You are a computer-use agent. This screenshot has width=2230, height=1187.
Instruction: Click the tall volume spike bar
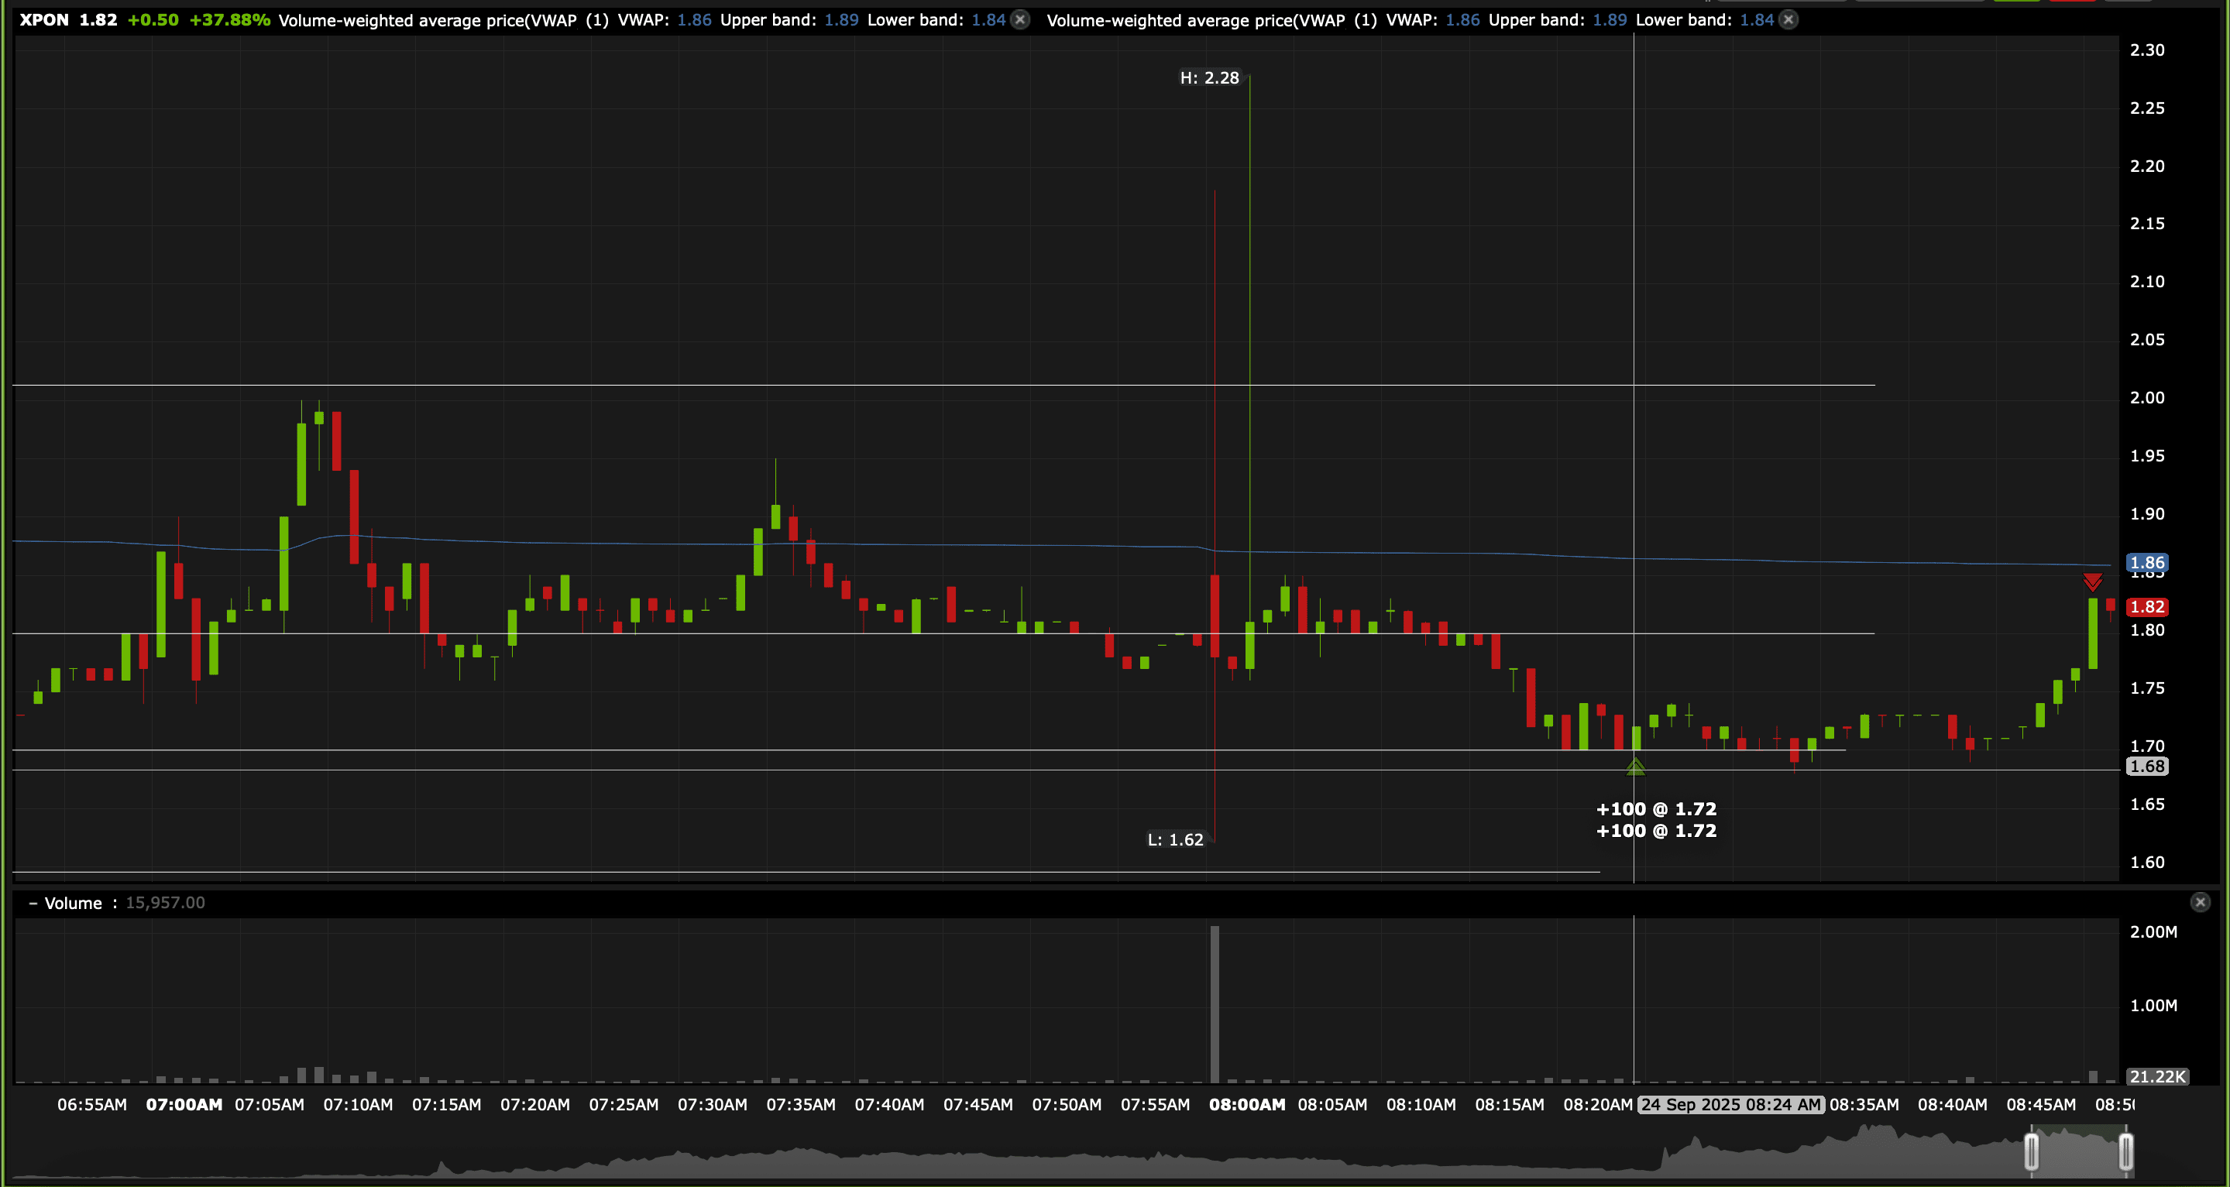point(1215,1003)
